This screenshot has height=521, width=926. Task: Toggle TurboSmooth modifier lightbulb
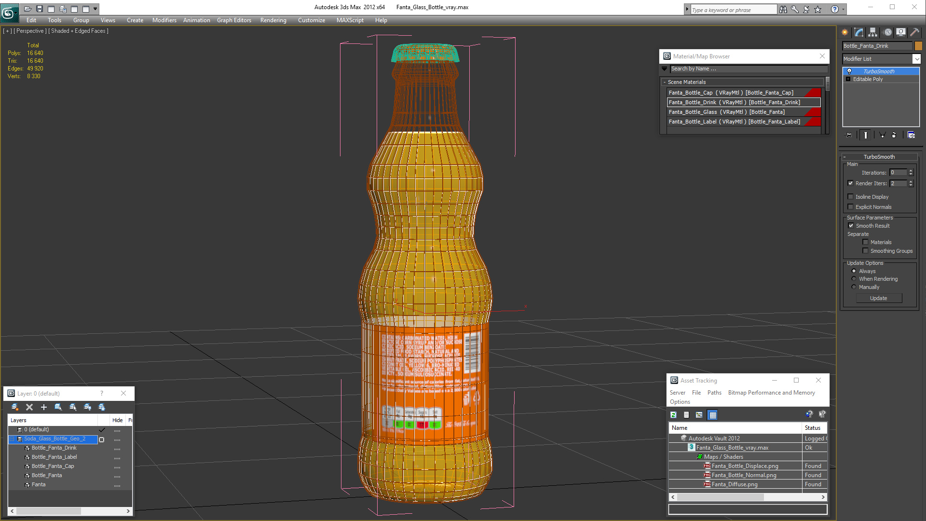(849, 71)
